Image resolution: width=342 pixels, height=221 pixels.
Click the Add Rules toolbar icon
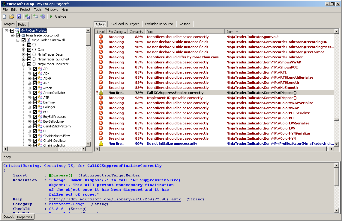(43, 16)
